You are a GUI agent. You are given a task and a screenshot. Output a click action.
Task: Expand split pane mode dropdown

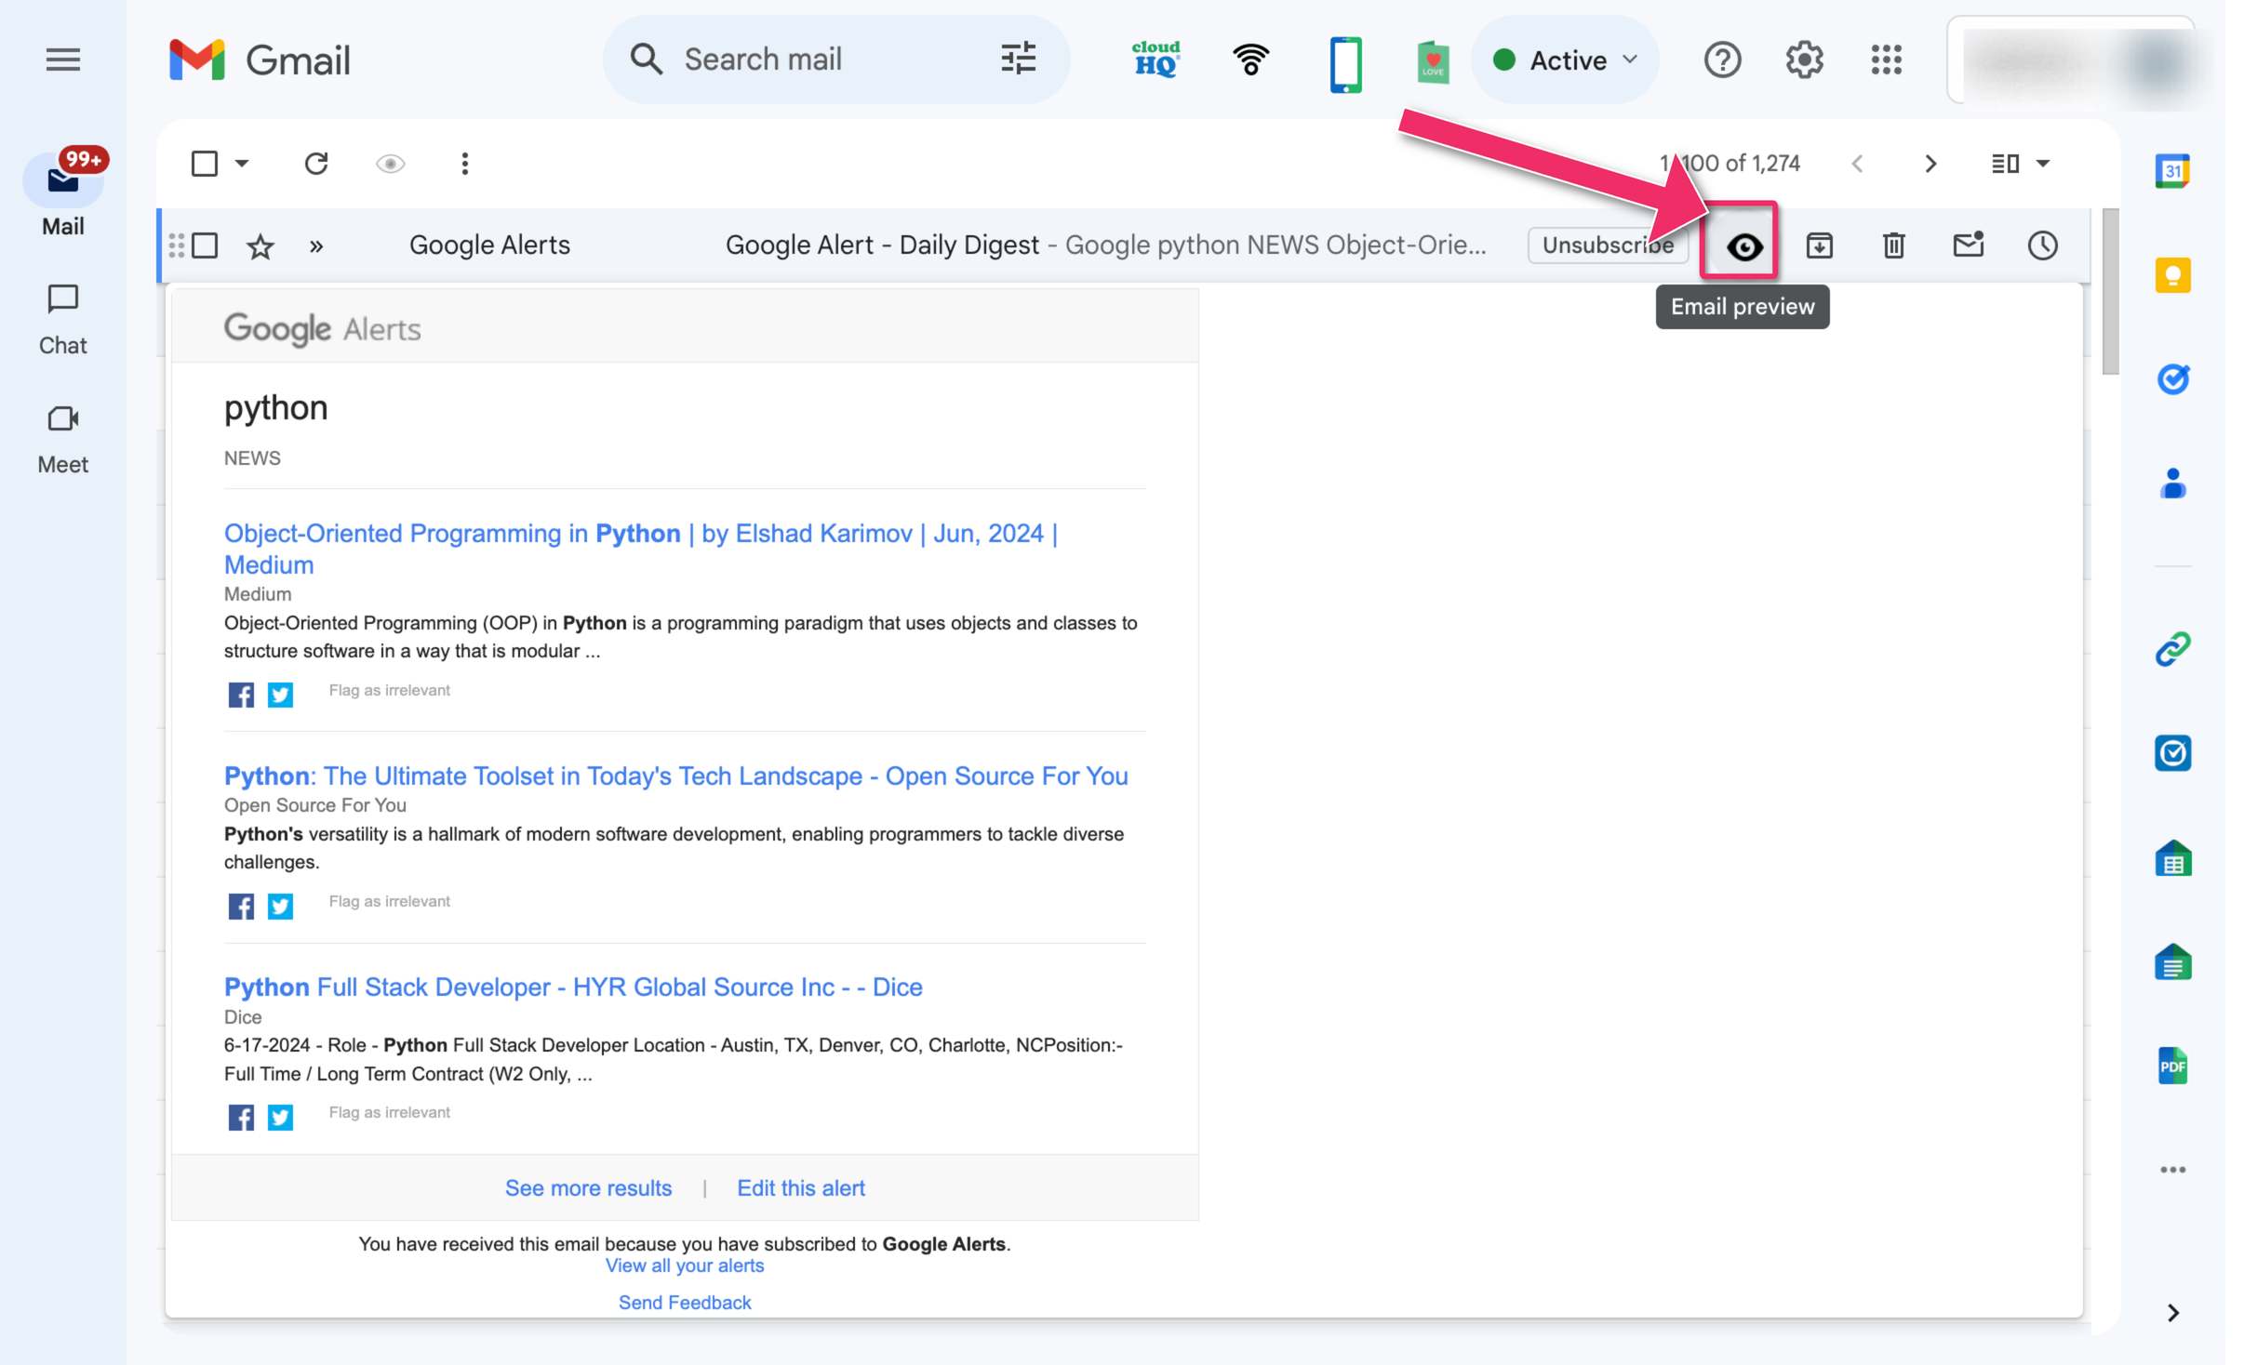[2043, 164]
